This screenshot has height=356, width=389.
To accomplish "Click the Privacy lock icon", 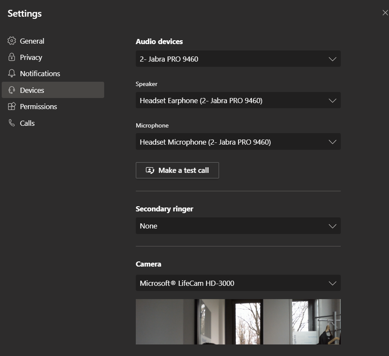I will pyautogui.click(x=12, y=57).
